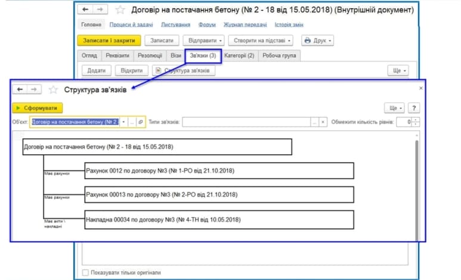Open the Реквізити tab
Image resolution: width=461 pixels, height=280 pixels.
pos(117,56)
